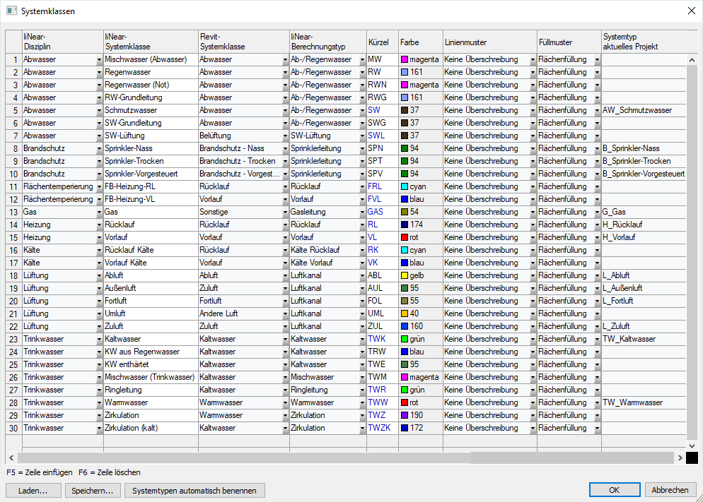Screen dimensions: 703x502
Task: Click the Linienmuster column header
Action: click(x=489, y=42)
